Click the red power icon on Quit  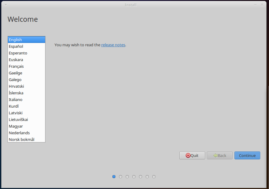[x=188, y=155]
